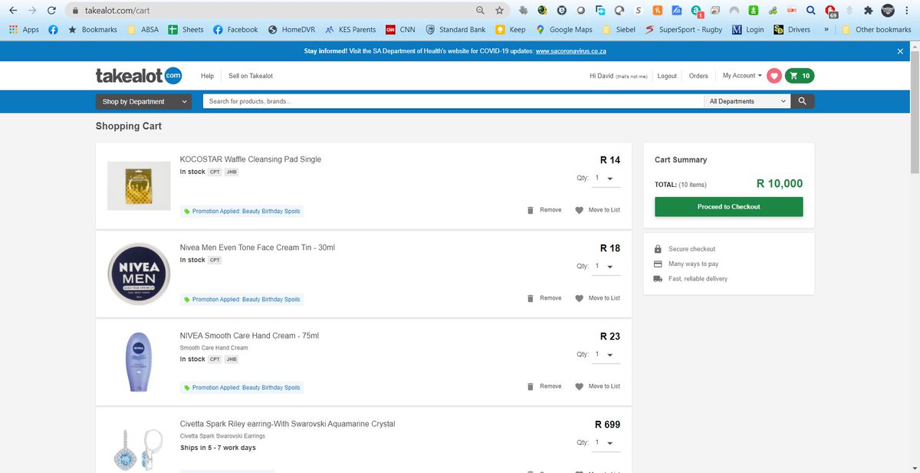This screenshot has height=473, width=920.
Task: Open Orders in the header
Action: tap(698, 76)
